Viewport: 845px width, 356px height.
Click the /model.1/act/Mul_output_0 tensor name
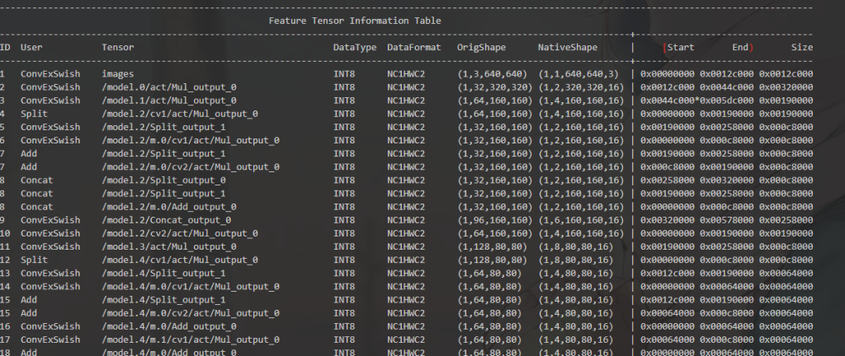169,101
